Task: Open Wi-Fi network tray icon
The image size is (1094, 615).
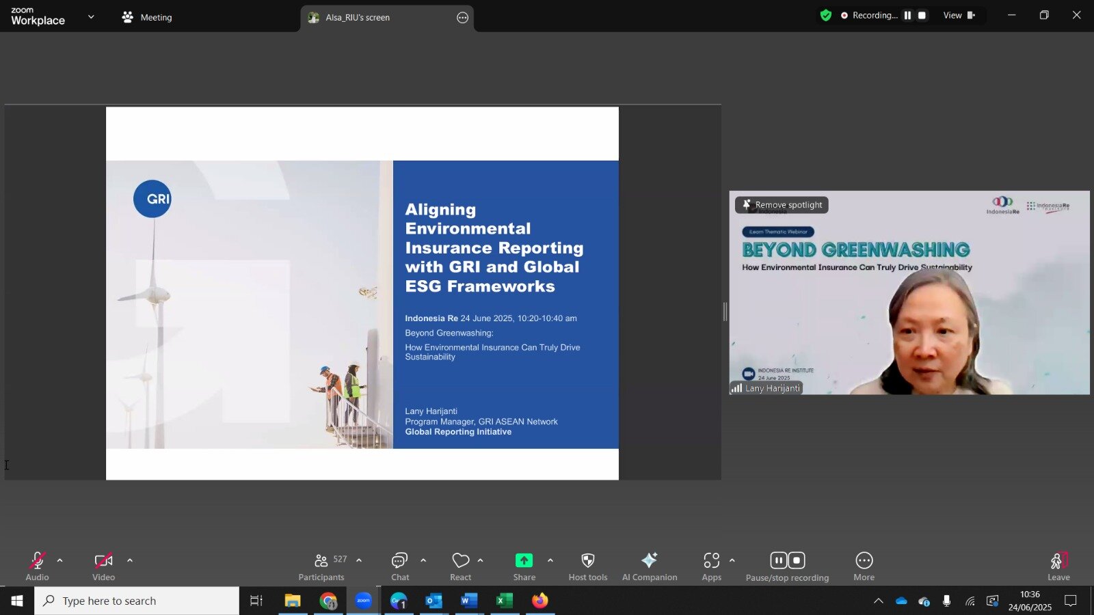Action: click(970, 601)
